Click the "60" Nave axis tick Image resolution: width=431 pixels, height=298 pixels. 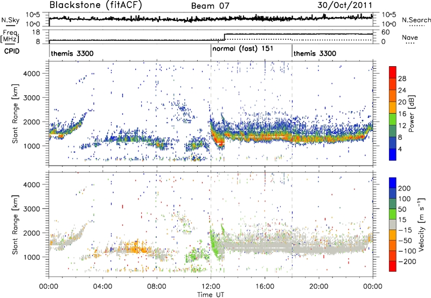pos(386,32)
